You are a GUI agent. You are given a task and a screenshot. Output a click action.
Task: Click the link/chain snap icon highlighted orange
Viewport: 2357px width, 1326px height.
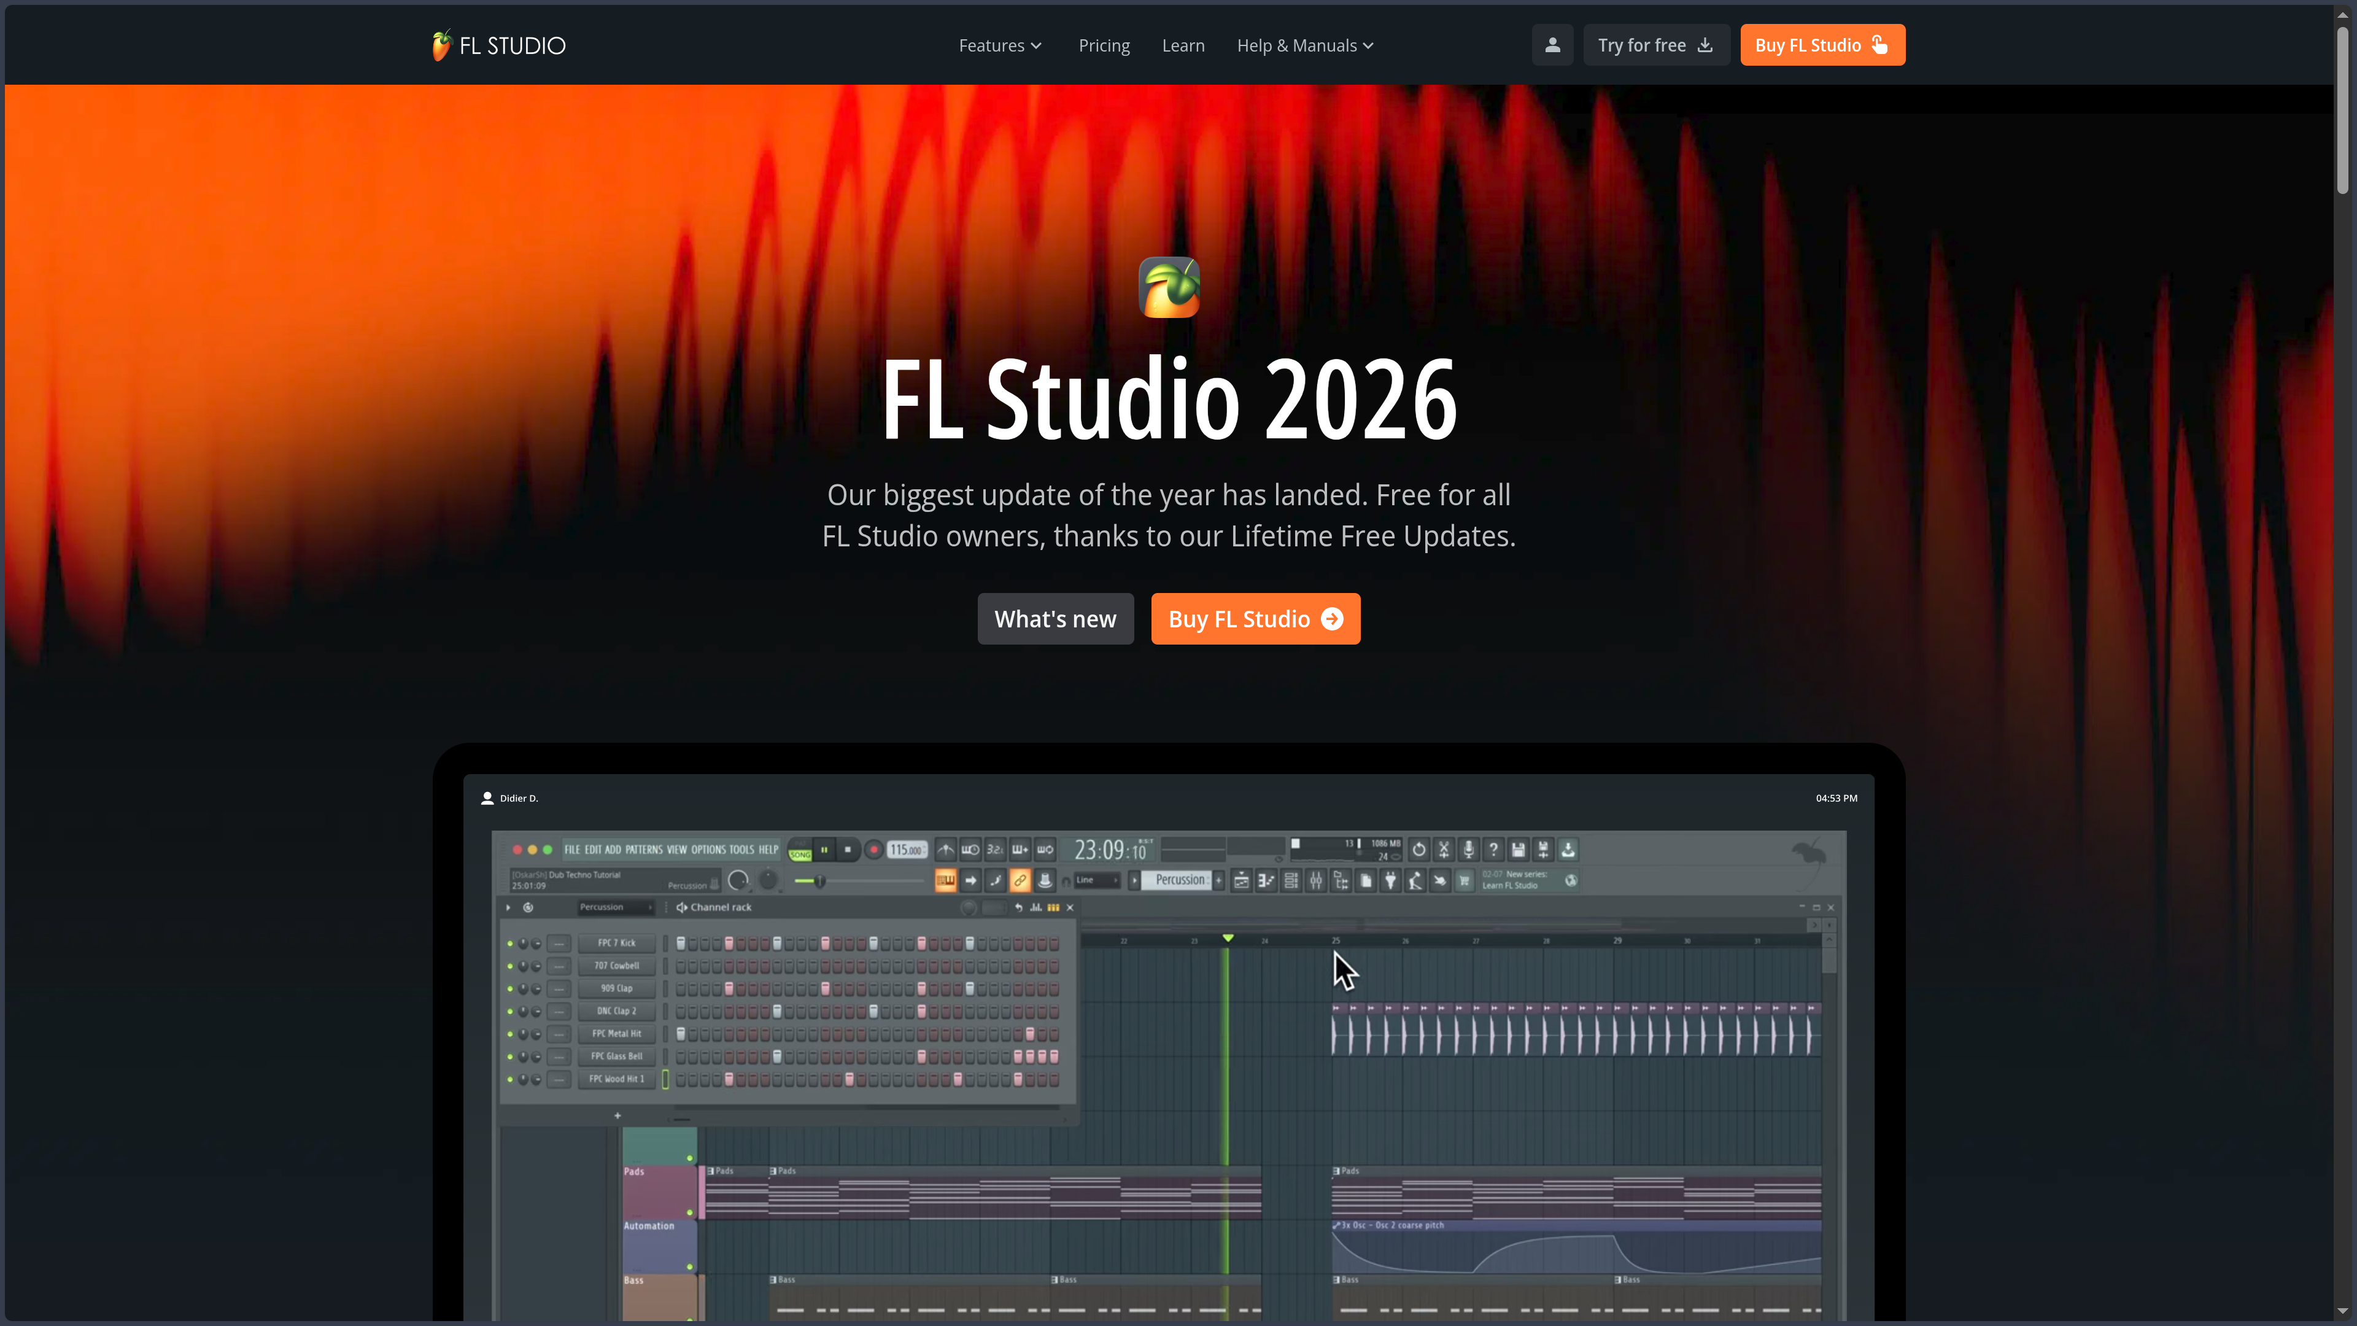[1020, 880]
